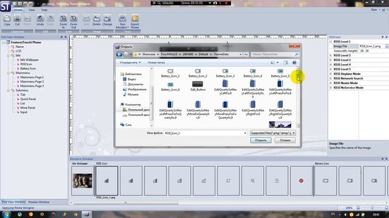Open the Windows Start button

(x=6, y=214)
